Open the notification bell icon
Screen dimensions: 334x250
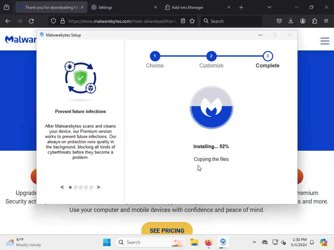(x=312, y=242)
